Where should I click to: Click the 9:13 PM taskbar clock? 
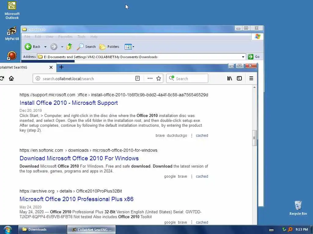coord(302,229)
